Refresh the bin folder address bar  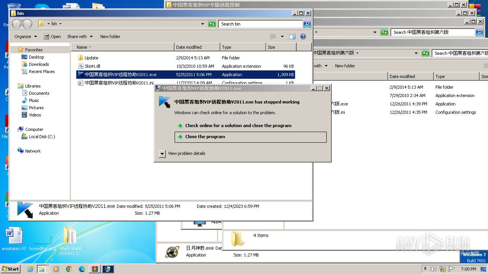click(212, 24)
